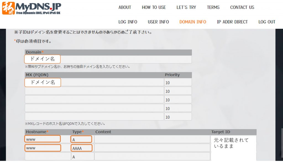
Task: Click LOG OUT
Action: [267, 22]
